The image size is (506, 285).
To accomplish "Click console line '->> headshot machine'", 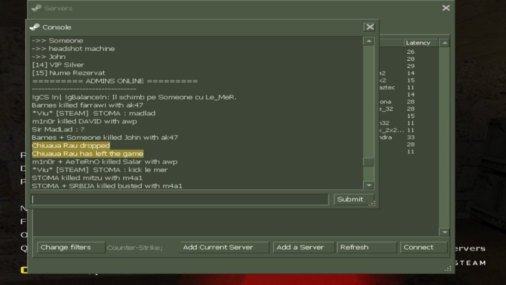I will pyautogui.click(x=73, y=49).
